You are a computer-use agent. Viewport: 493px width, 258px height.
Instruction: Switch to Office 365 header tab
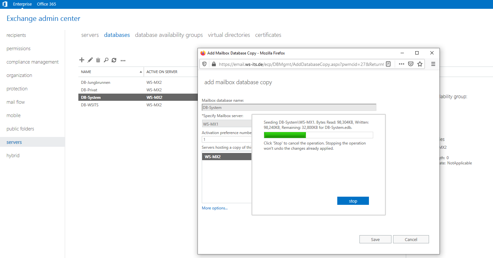coord(46,4)
